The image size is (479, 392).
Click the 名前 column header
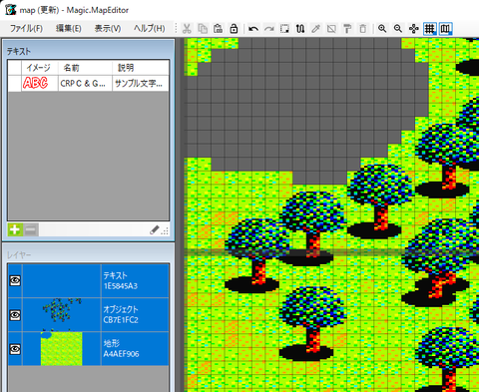85,68
